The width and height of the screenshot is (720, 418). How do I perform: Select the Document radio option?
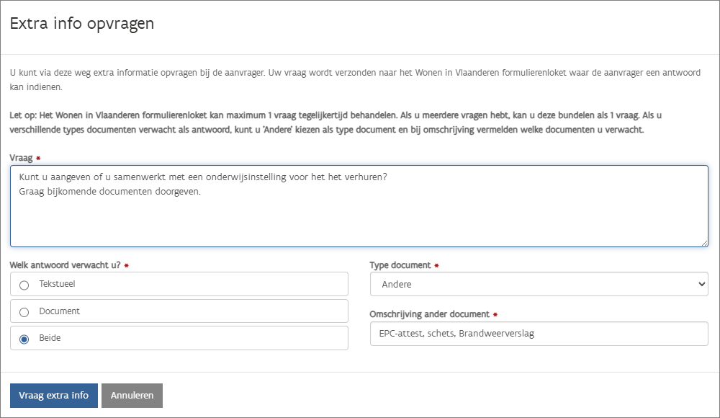(24, 312)
